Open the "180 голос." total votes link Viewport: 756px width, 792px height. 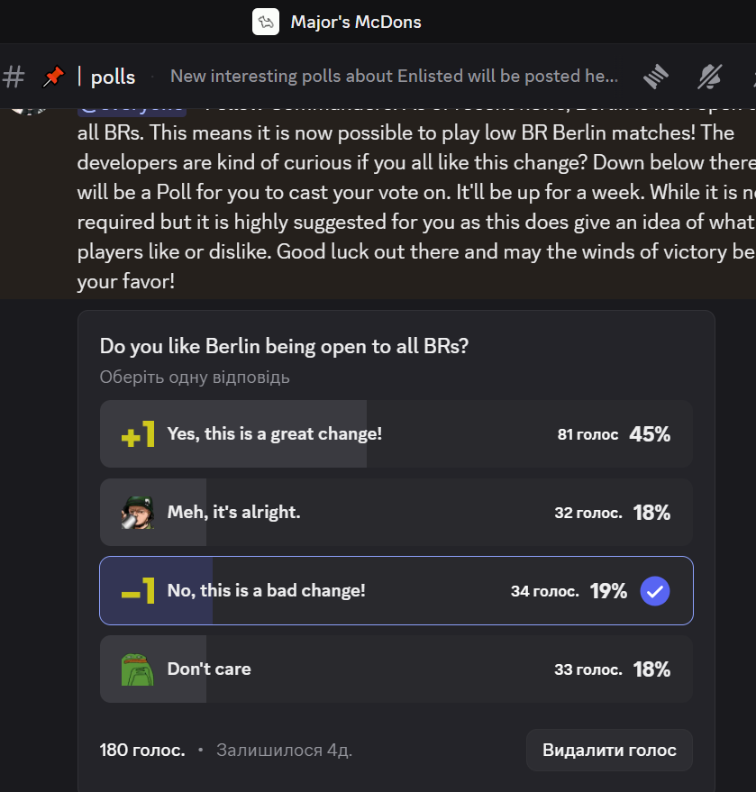(142, 750)
